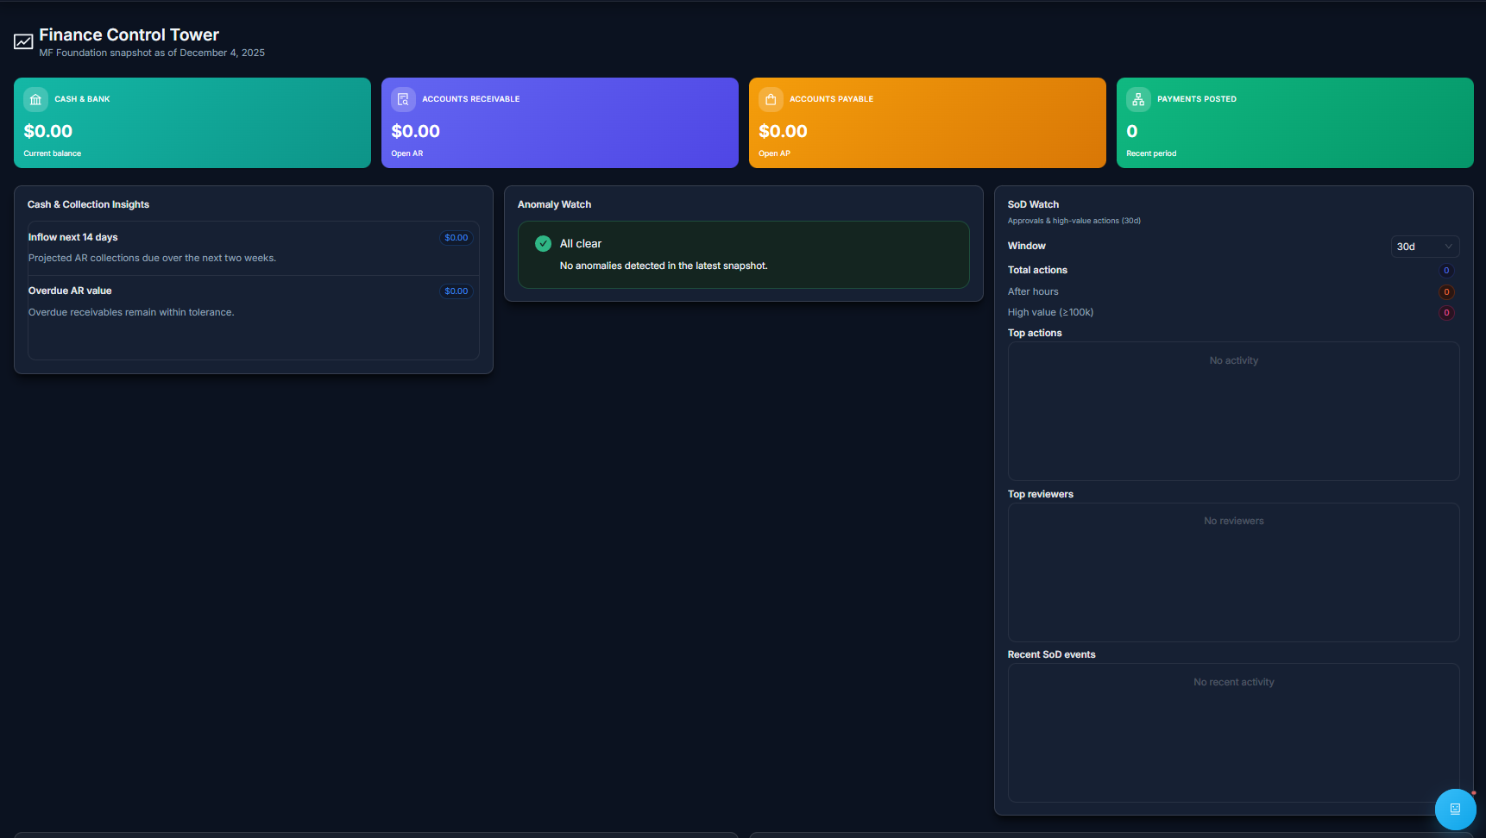
Task: Select the Top reviewers section header
Action: pyautogui.click(x=1041, y=494)
